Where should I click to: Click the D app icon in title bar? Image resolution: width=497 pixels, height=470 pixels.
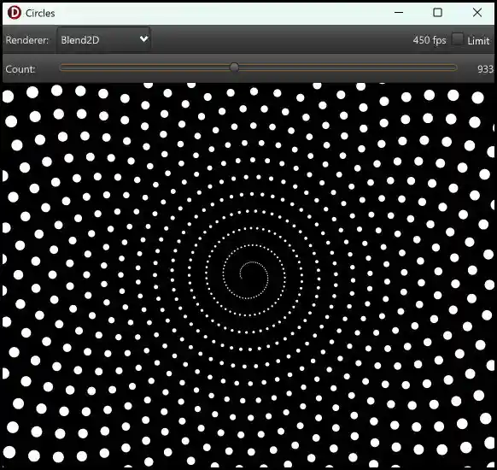15,13
